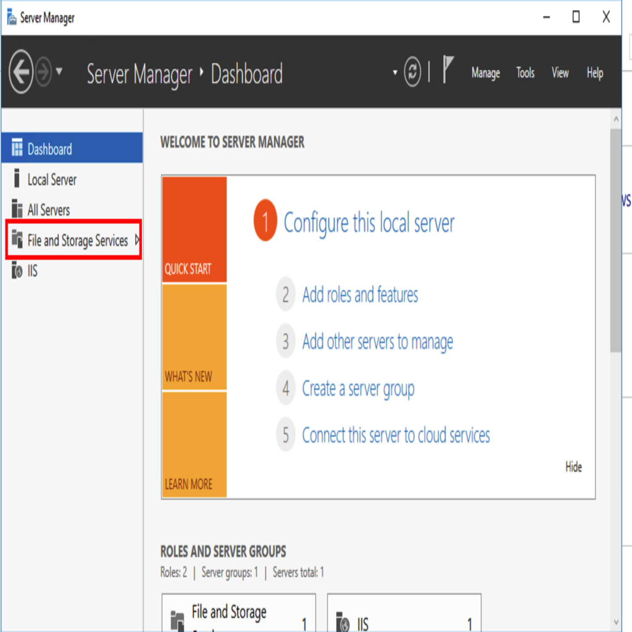Screen dimensions: 632x632
Task: Open the View menu
Action: pos(560,73)
